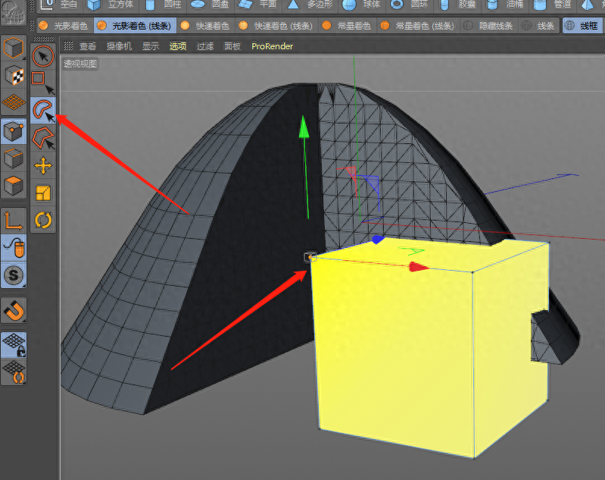This screenshot has width=605, height=480.
Task: Add an 油桶 oil tank primitive
Action: click(x=505, y=5)
